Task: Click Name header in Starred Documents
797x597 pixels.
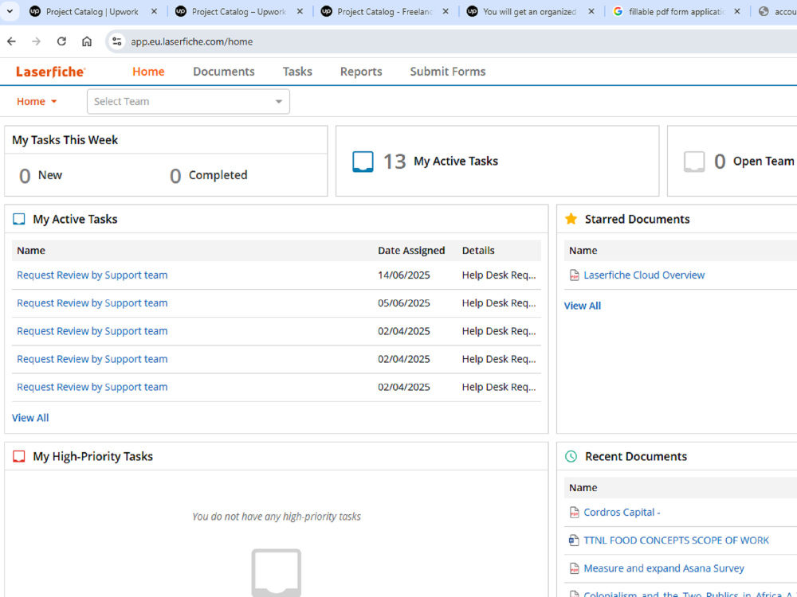Action: (583, 250)
